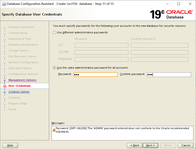The image size is (196, 149).
Task: Click the DBT-06208 warning message text
Action: point(122,130)
